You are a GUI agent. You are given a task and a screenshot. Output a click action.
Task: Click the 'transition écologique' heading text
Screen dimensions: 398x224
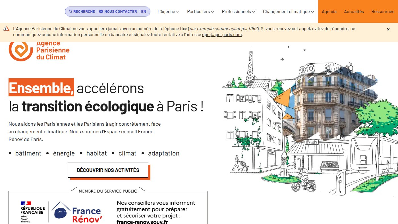coord(88,106)
